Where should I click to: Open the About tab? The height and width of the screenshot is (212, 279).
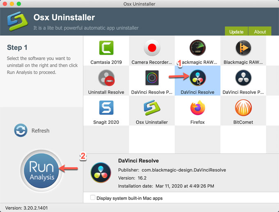(260, 32)
